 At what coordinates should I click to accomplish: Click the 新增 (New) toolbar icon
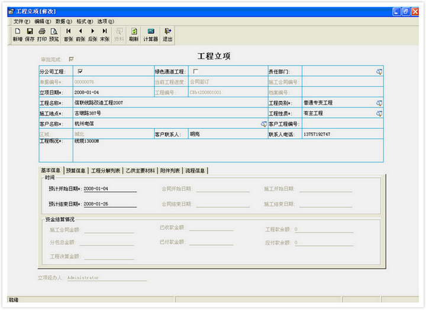pos(17,35)
